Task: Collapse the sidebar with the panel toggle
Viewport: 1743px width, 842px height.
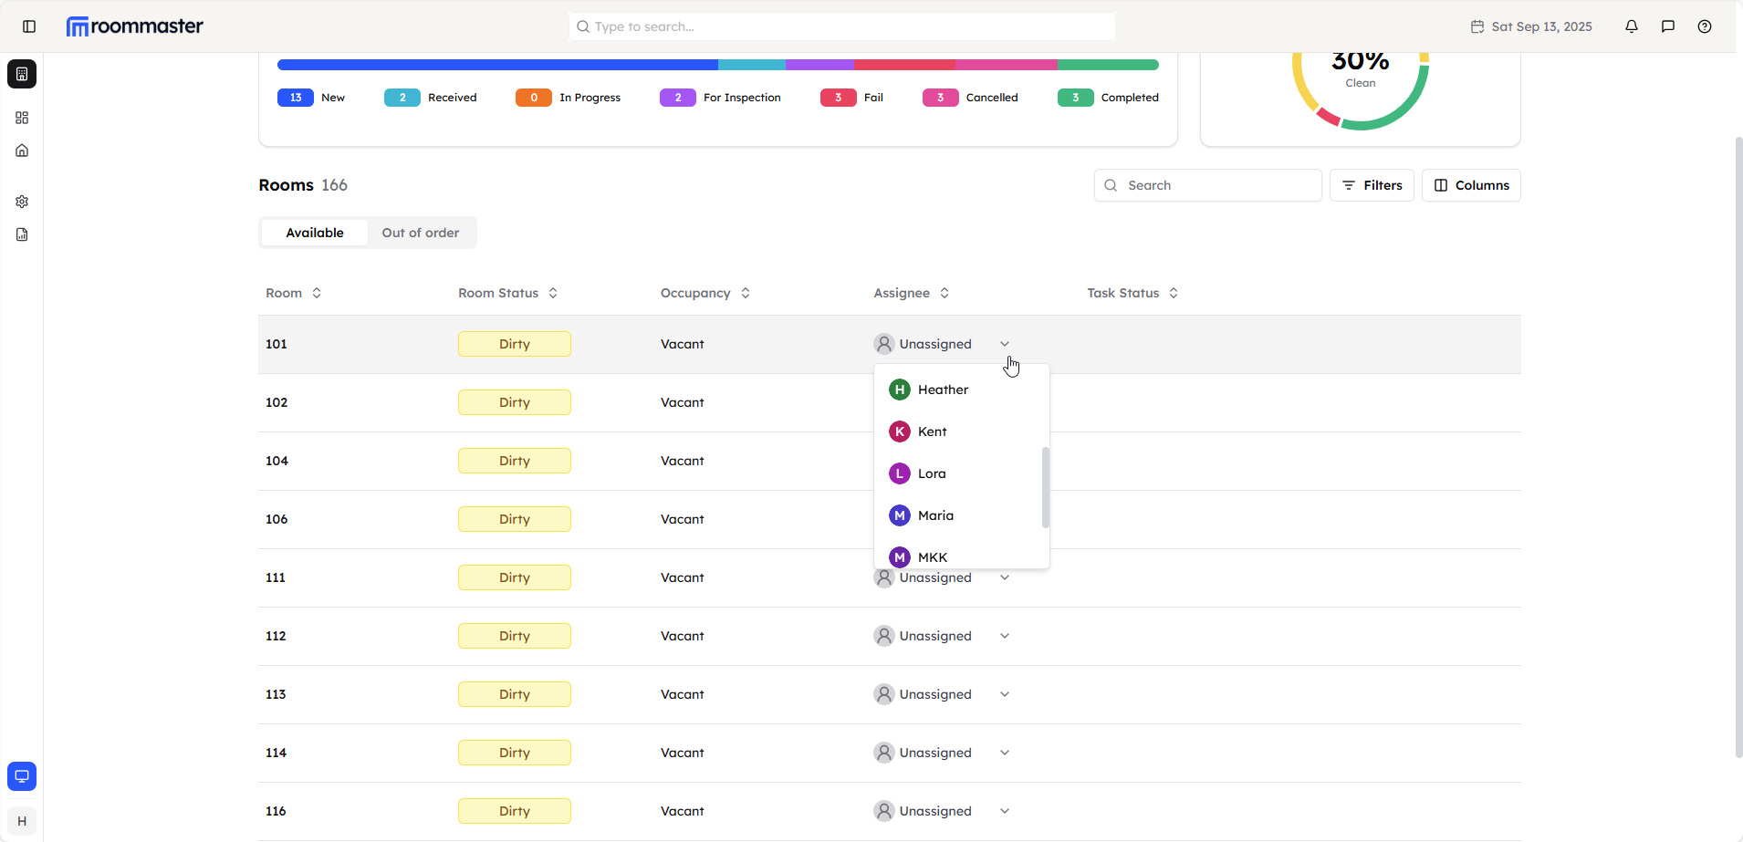Action: click(x=28, y=26)
